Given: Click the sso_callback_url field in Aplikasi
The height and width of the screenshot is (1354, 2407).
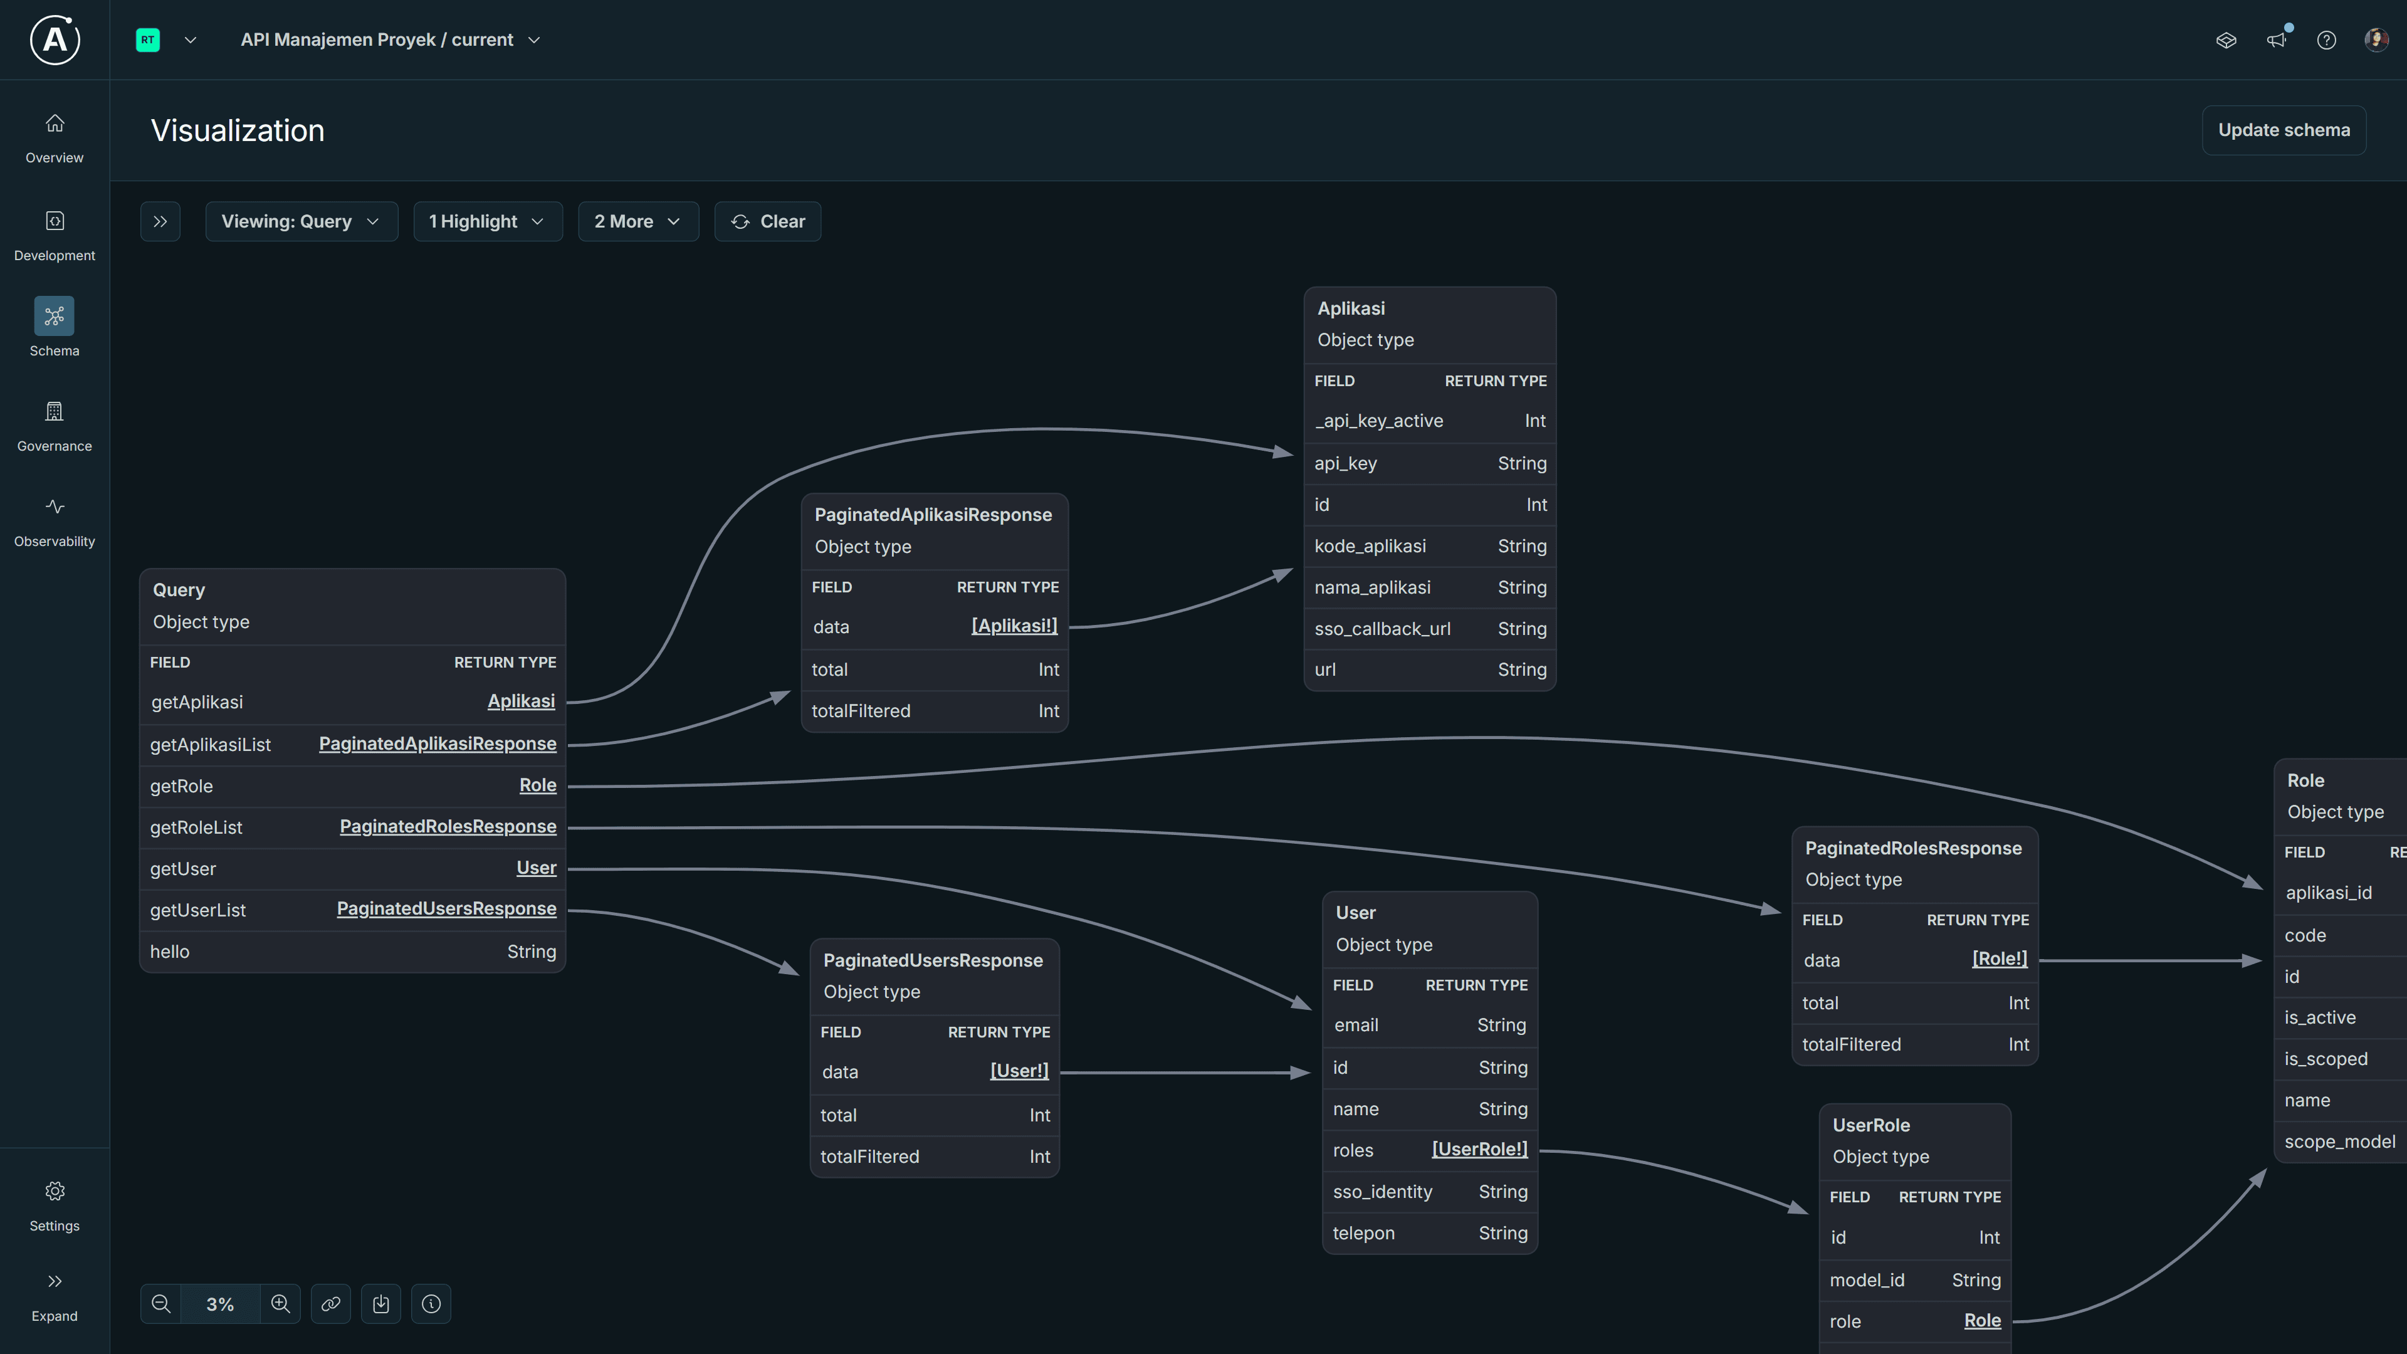Looking at the screenshot, I should point(1382,629).
